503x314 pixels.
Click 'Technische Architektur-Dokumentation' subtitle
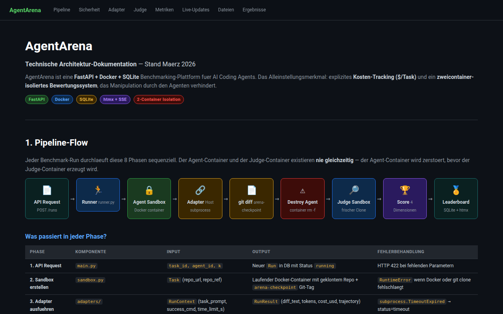[x=81, y=64]
